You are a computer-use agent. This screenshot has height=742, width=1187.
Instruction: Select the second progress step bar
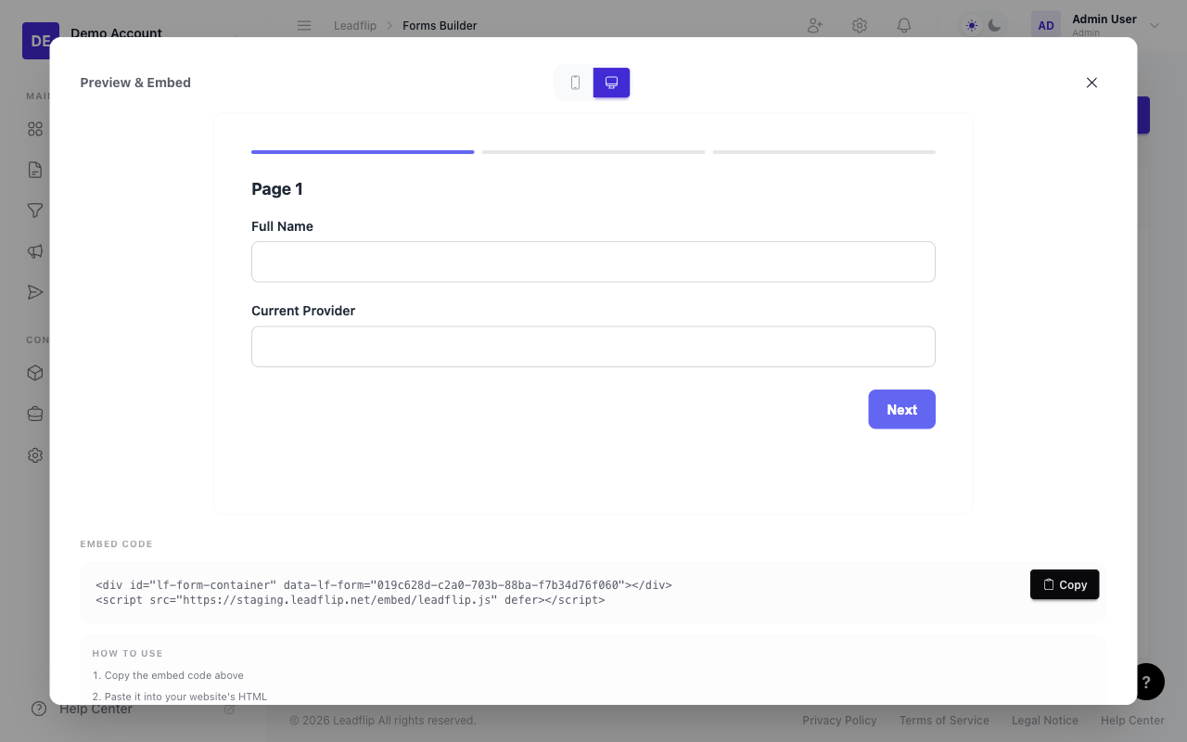(593, 151)
